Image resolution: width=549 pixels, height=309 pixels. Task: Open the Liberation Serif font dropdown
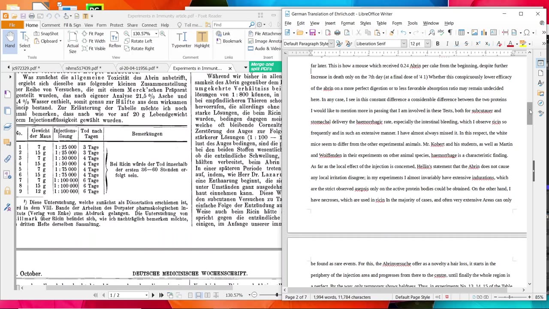pyautogui.click(x=404, y=44)
